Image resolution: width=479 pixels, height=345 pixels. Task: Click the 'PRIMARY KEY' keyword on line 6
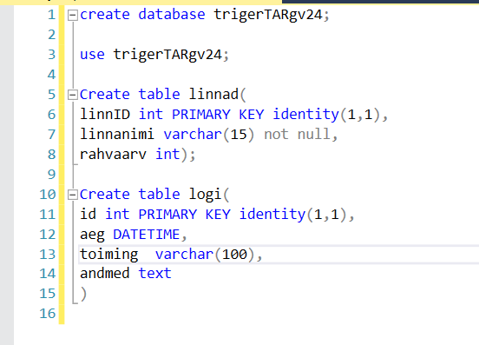point(218,115)
